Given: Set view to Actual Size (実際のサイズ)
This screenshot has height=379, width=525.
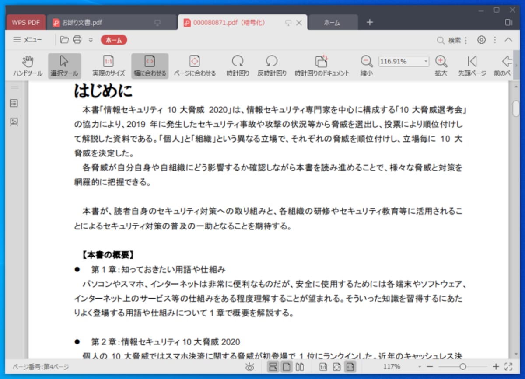Looking at the screenshot, I should coord(108,66).
